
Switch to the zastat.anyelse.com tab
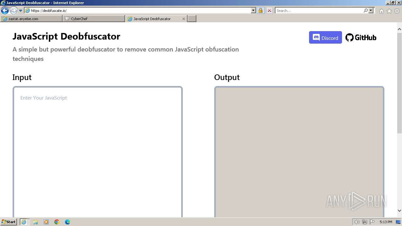point(31,19)
